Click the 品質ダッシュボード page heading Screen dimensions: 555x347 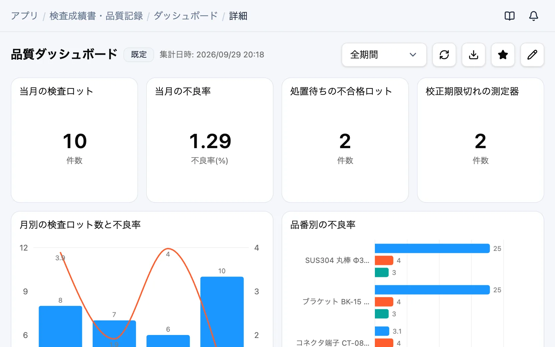pyautogui.click(x=64, y=54)
